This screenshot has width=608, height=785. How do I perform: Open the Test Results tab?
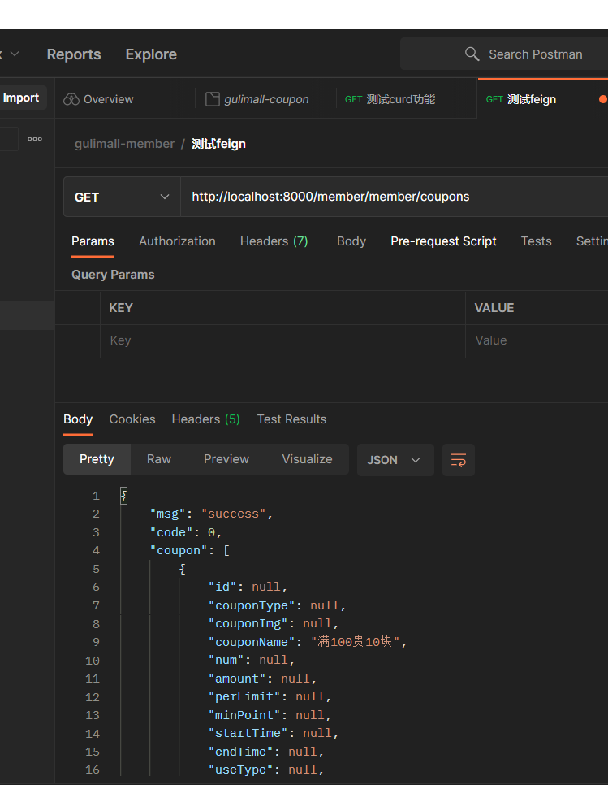pyautogui.click(x=291, y=419)
